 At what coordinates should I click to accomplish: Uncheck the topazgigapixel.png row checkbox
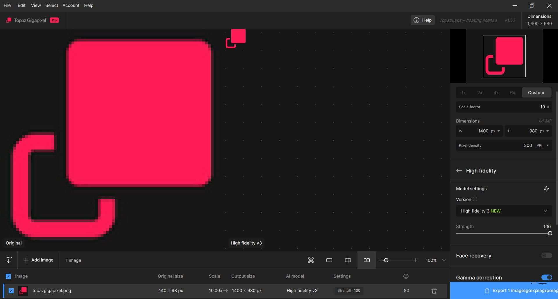pyautogui.click(x=11, y=291)
